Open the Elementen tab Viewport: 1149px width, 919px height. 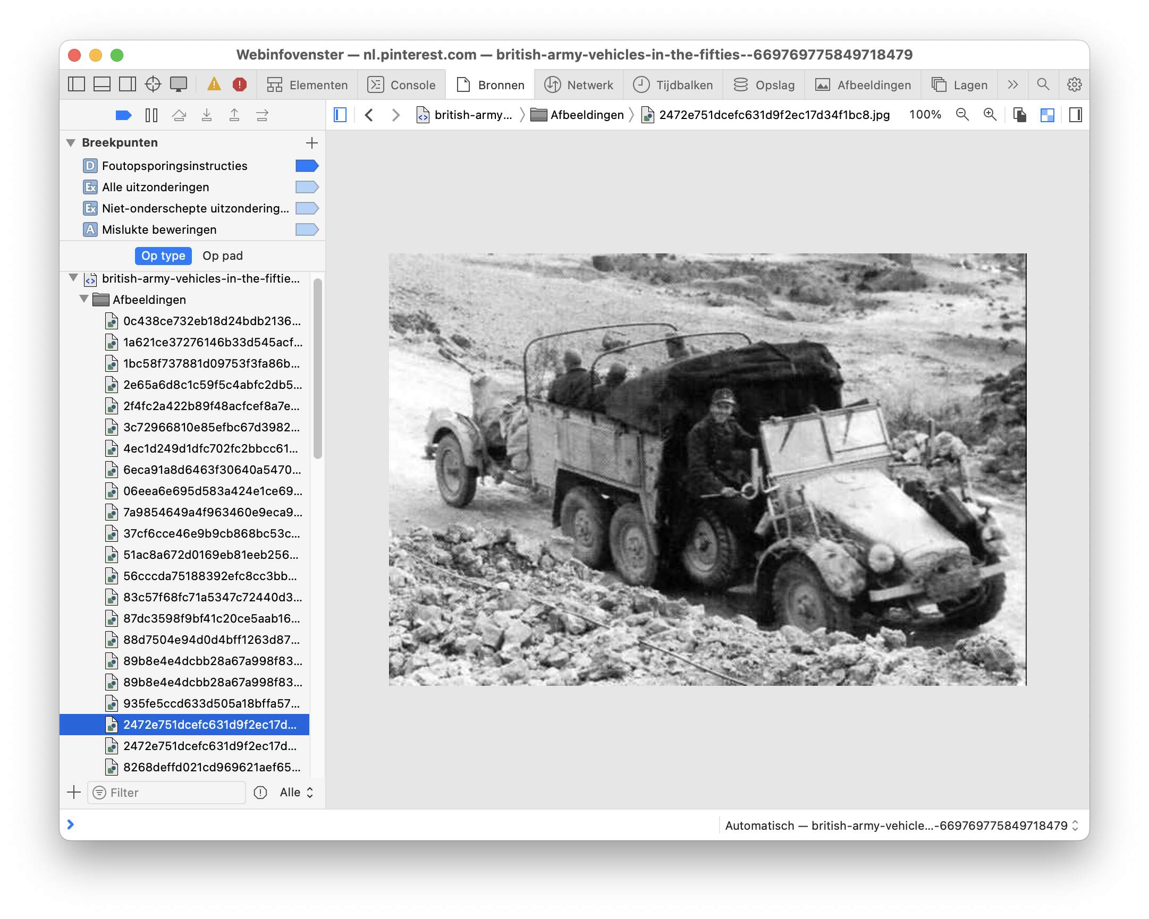click(307, 84)
